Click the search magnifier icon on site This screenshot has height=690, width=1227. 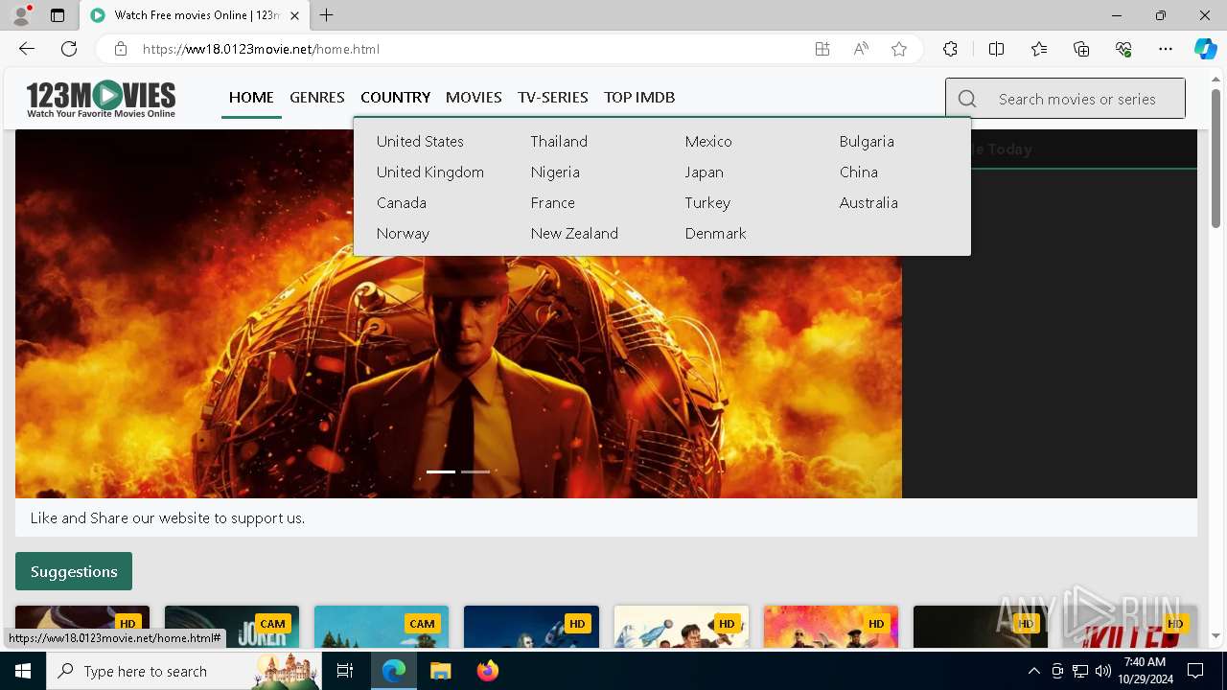coord(967,99)
